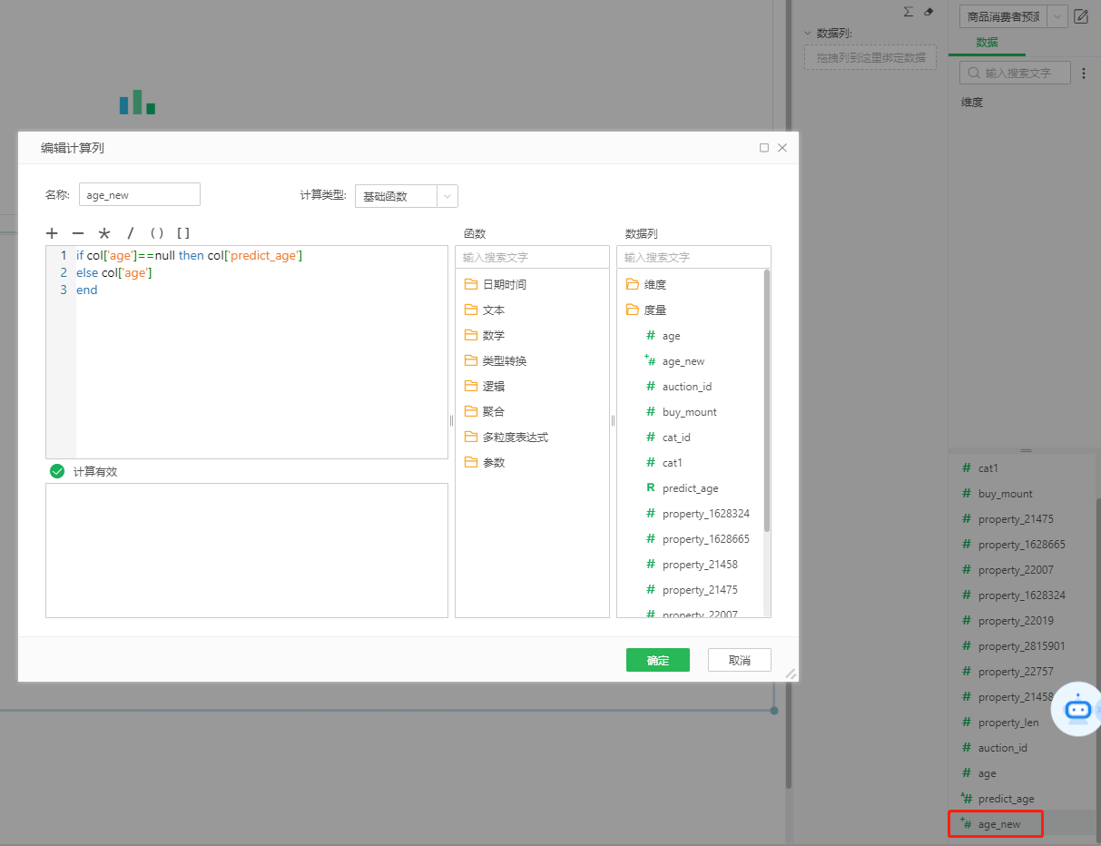This screenshot has width=1101, height=846.
Task: Click the multiply asterisk operator
Action: [104, 233]
